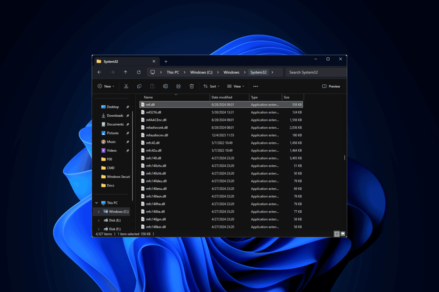Open Pictures in the sidebar

[x=113, y=133]
